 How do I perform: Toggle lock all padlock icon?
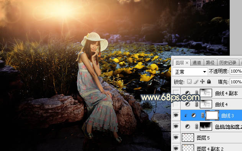click(x=209, y=81)
